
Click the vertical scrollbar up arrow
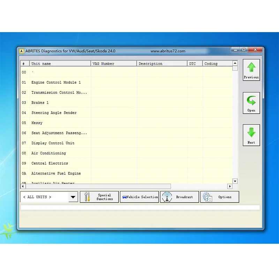(235, 63)
